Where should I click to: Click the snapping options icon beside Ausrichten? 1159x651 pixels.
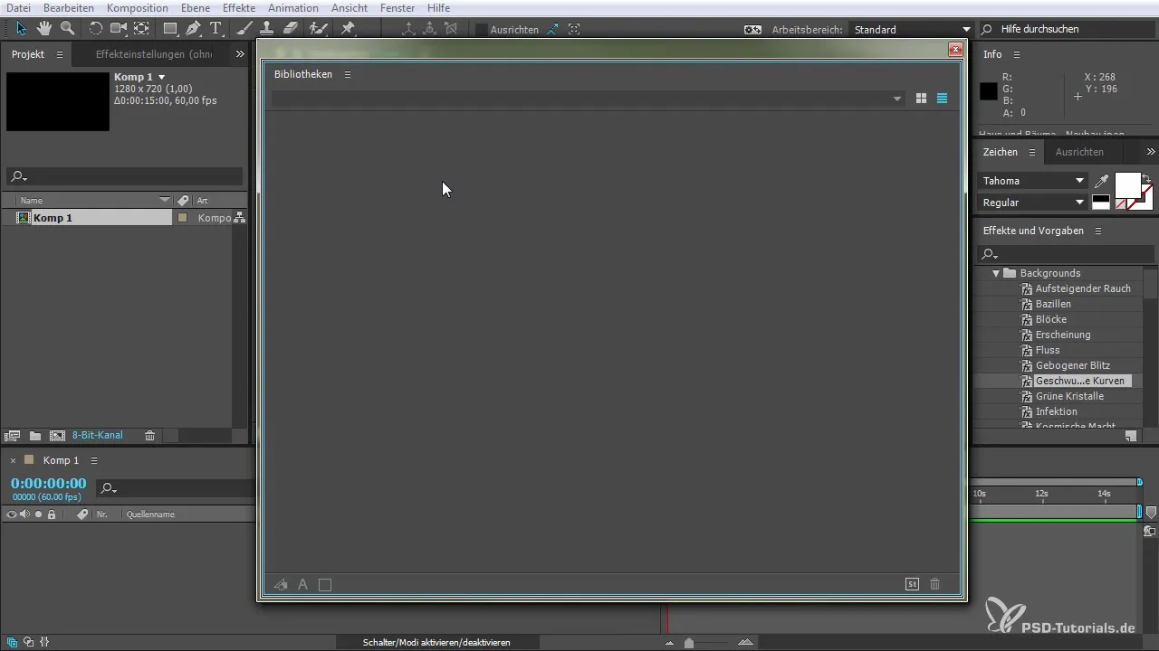point(552,29)
